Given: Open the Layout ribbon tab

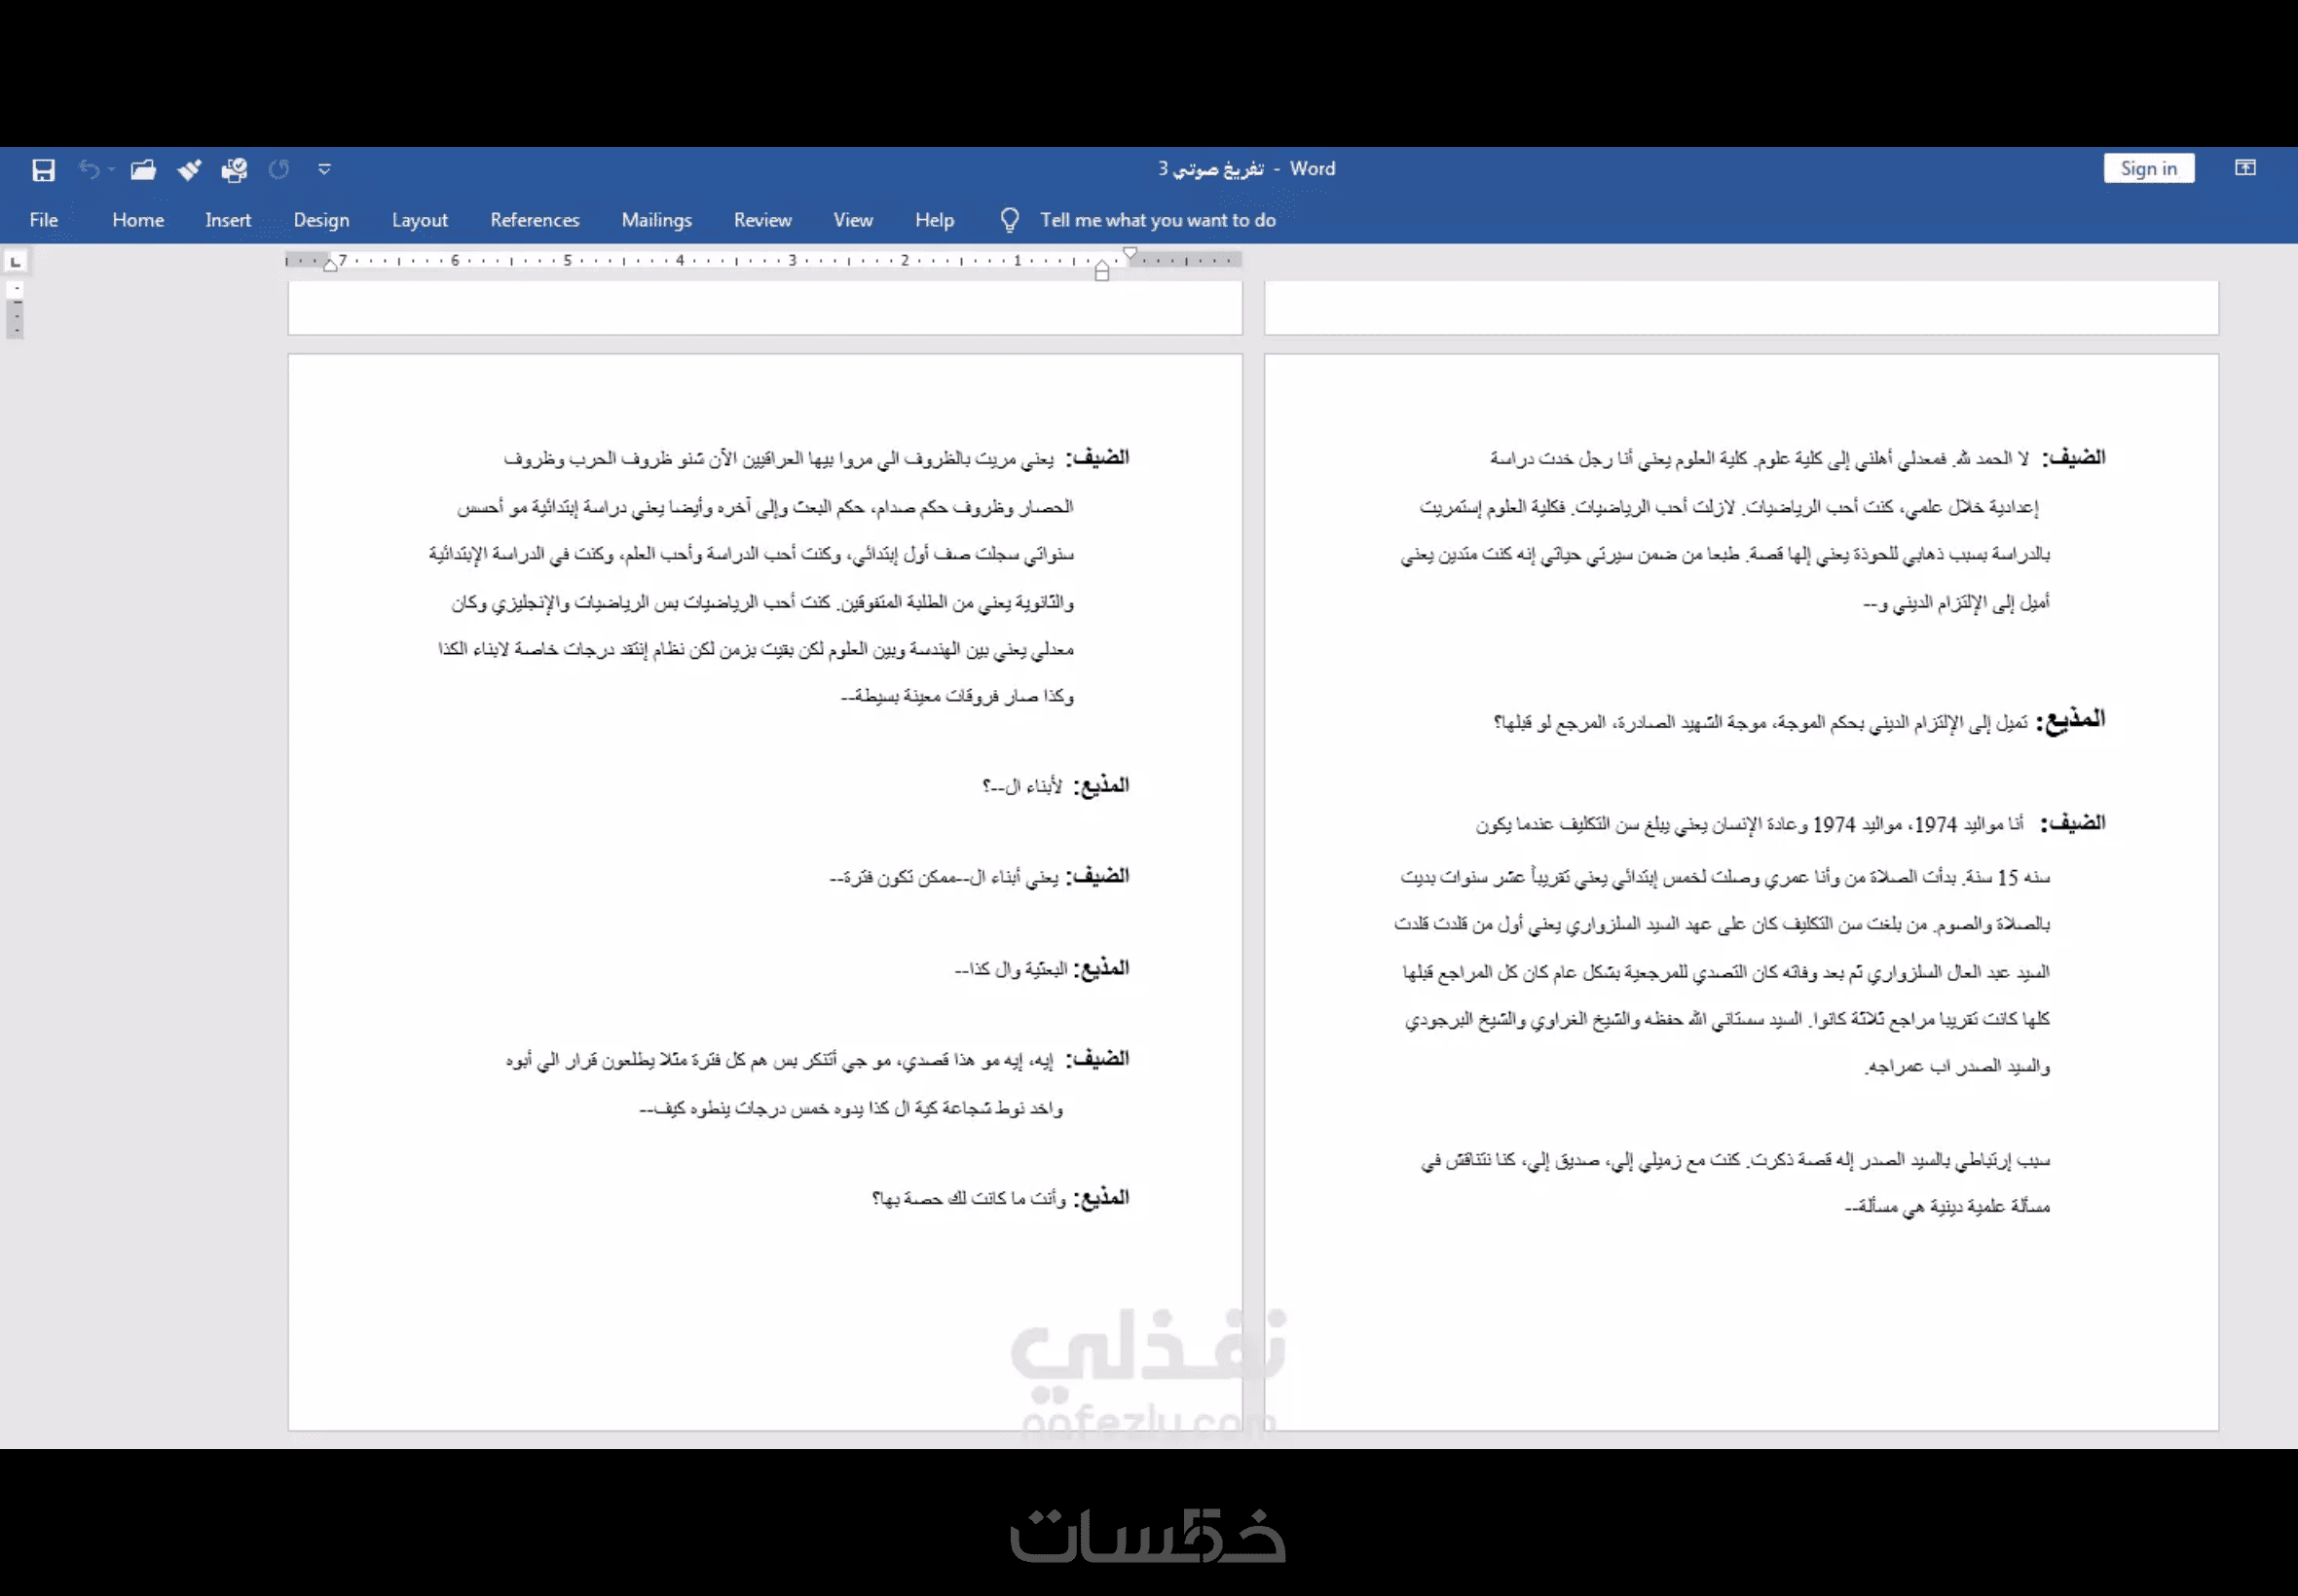Looking at the screenshot, I should click(x=419, y=220).
